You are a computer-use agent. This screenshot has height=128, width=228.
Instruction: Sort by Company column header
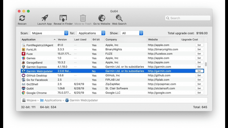tap(126, 39)
